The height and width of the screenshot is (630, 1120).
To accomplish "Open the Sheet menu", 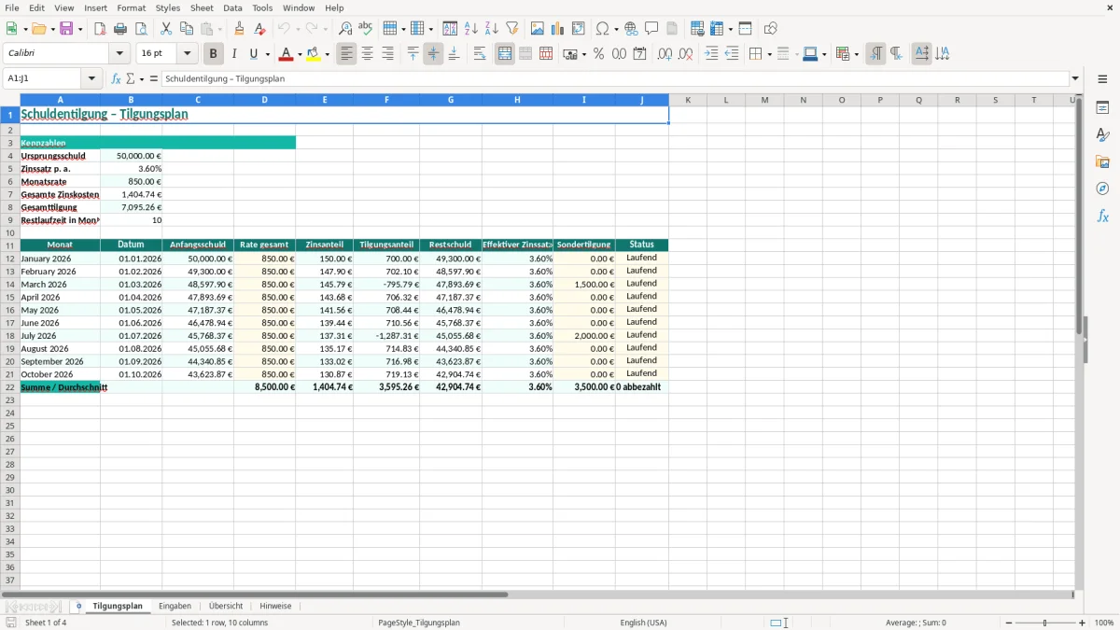I will (202, 7).
